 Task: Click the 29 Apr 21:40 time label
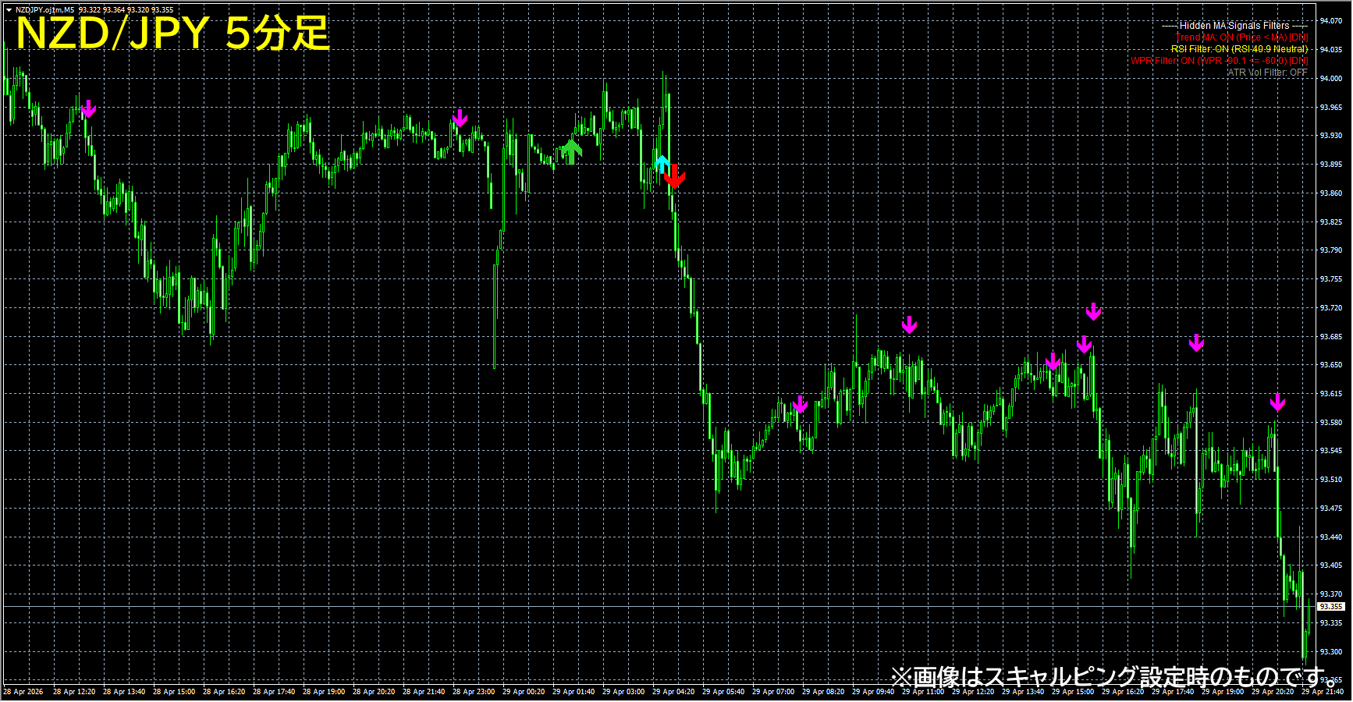click(x=1323, y=692)
